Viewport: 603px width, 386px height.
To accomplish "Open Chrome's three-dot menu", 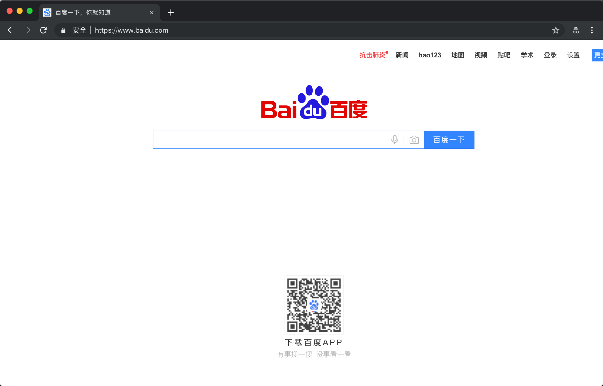I will 592,30.
